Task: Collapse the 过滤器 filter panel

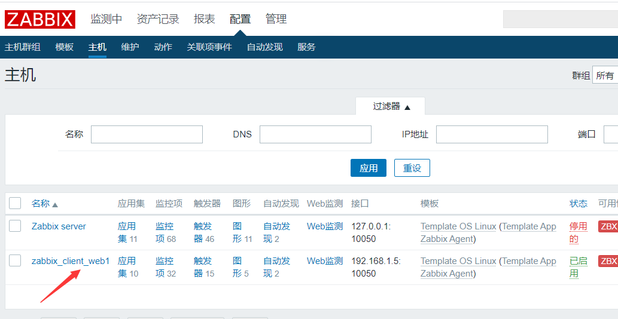Action: 391,106
